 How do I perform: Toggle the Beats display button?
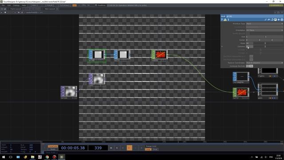point(53,149)
